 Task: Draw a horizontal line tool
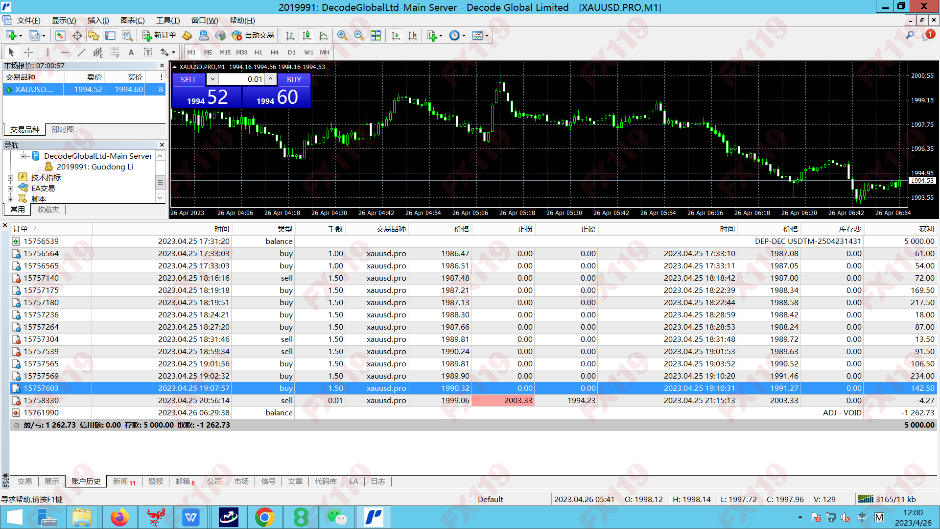pyautogui.click(x=65, y=52)
